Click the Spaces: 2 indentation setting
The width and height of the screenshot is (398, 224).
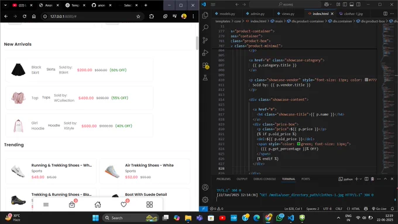pyautogui.click(x=313, y=209)
